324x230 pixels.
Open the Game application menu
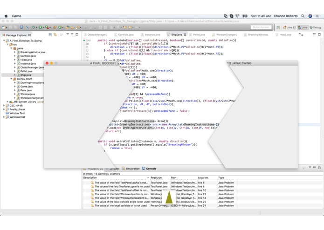click(x=16, y=16)
